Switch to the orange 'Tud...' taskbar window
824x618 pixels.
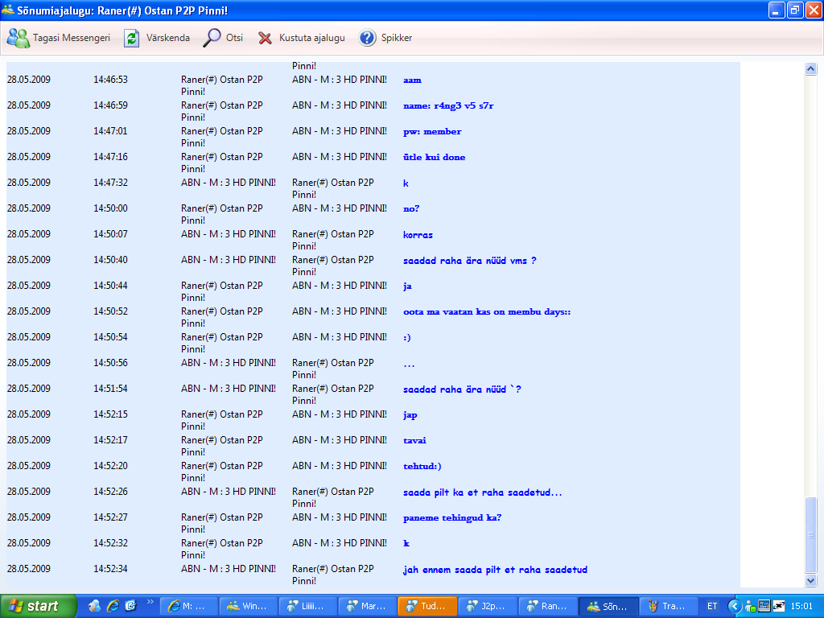click(427, 606)
